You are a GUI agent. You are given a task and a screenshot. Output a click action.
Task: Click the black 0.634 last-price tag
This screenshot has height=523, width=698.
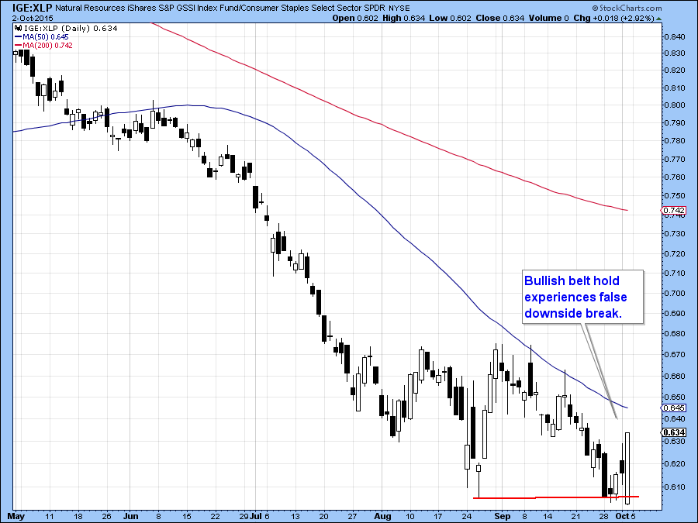[x=673, y=432]
